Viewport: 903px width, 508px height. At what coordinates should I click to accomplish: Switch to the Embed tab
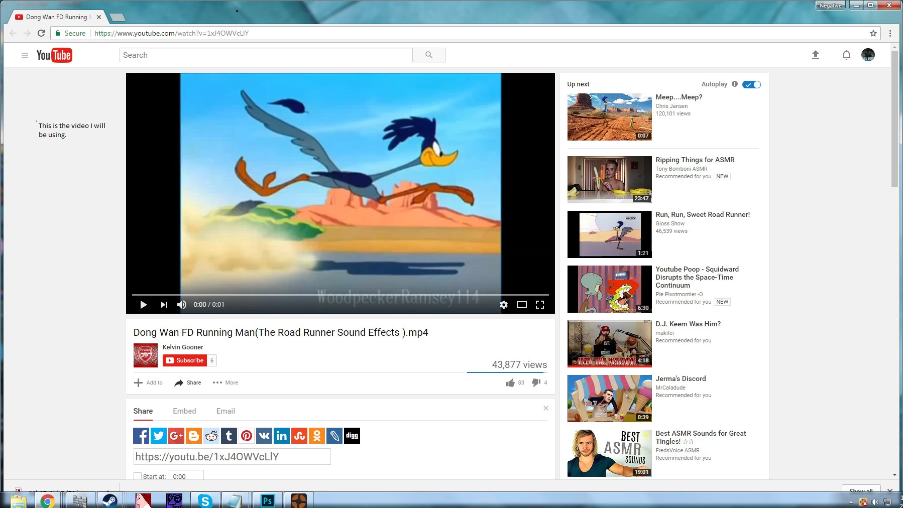[x=184, y=411]
